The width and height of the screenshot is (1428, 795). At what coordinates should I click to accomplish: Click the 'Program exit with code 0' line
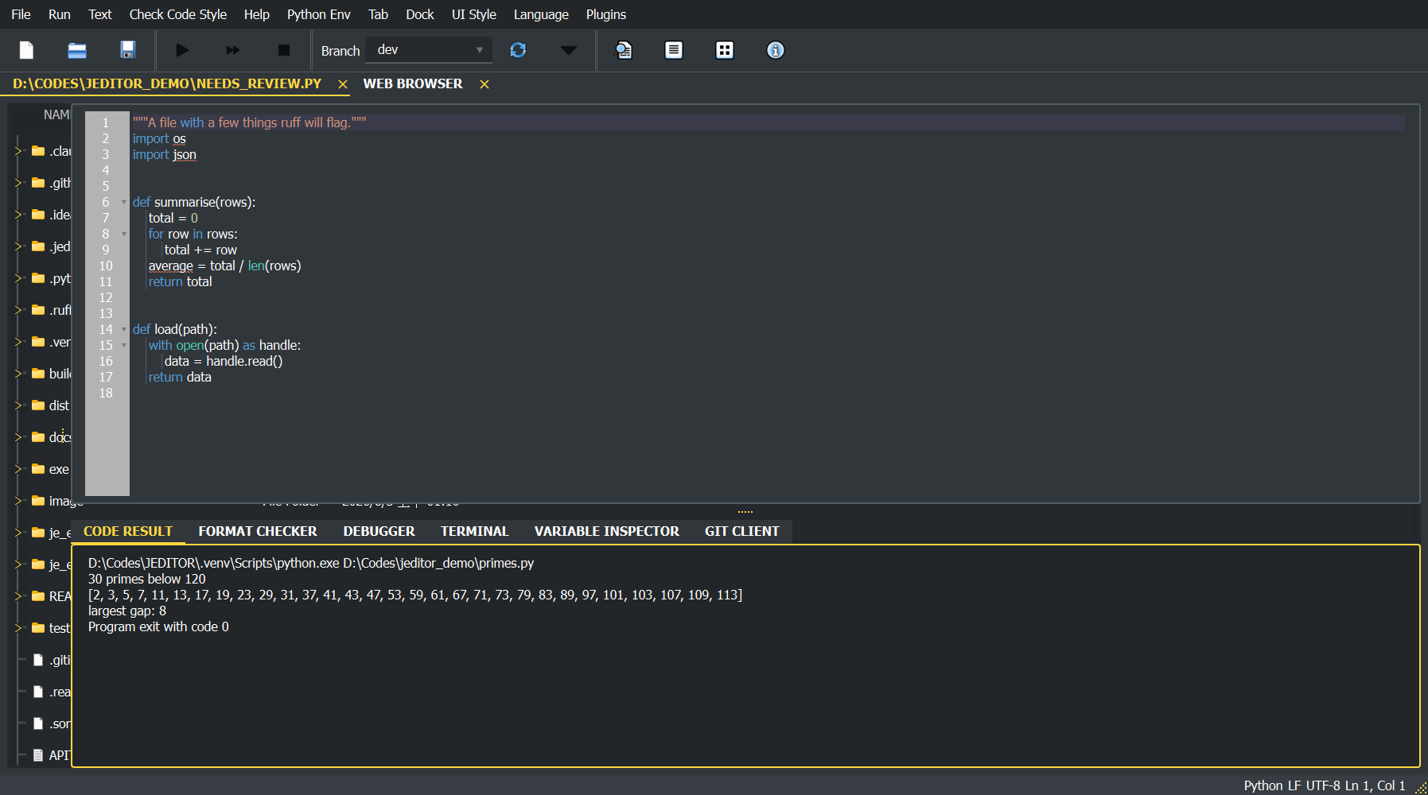[x=158, y=626]
